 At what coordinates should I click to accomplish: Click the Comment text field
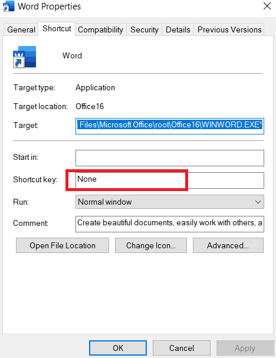pyautogui.click(x=170, y=224)
